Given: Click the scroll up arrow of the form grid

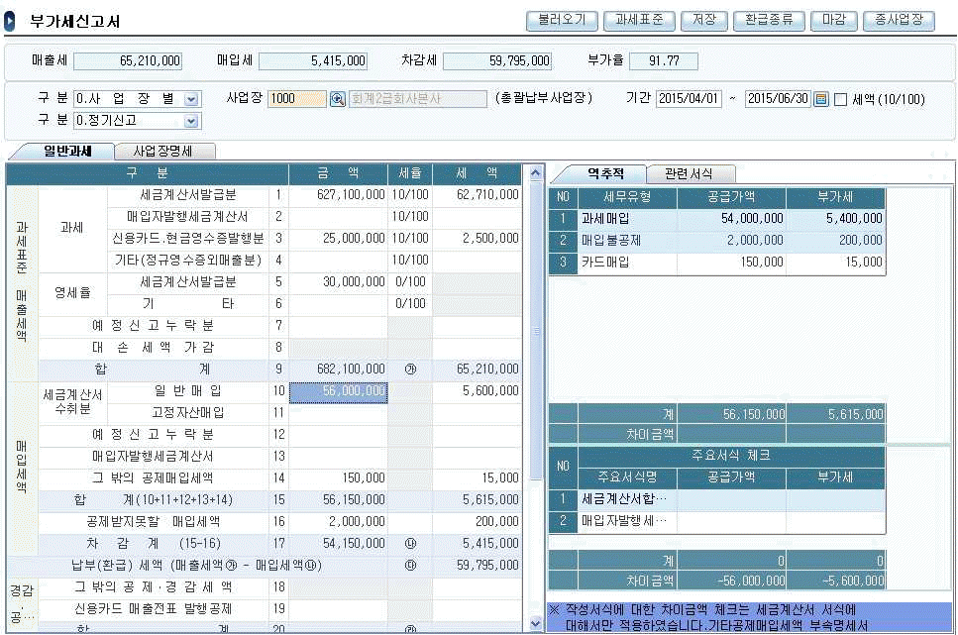Looking at the screenshot, I should pos(536,174).
